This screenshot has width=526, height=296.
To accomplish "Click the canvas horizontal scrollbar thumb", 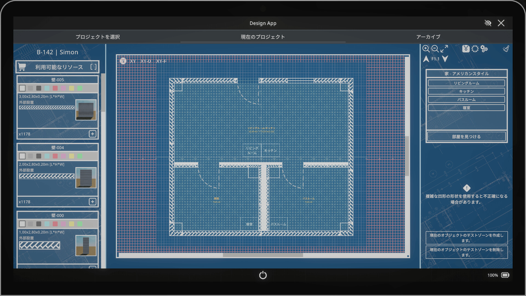I will (263, 255).
